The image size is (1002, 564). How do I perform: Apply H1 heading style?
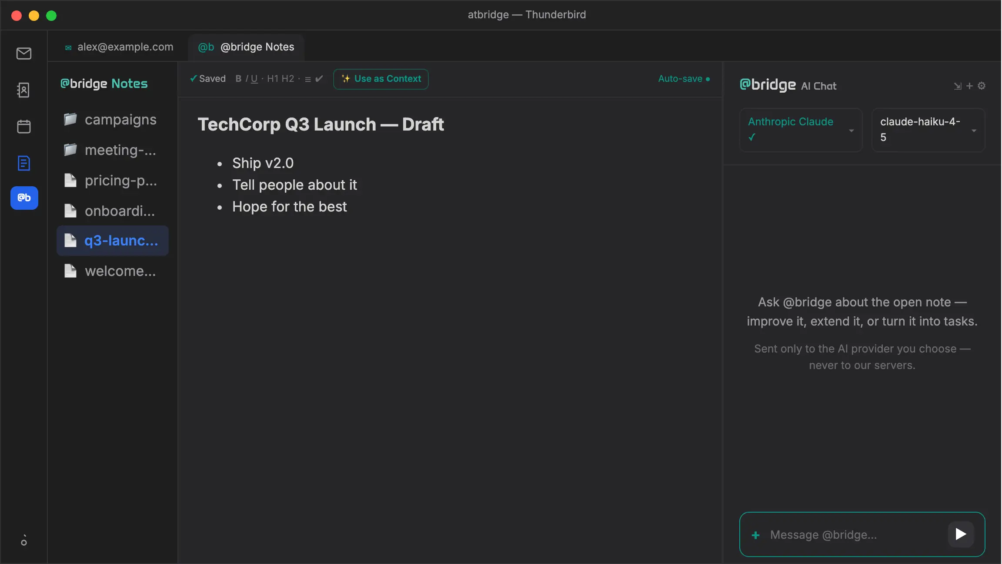click(x=273, y=79)
